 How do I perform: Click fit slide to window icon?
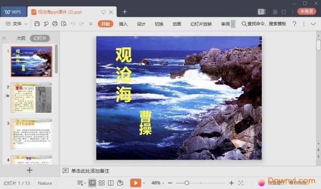(x=241, y=183)
